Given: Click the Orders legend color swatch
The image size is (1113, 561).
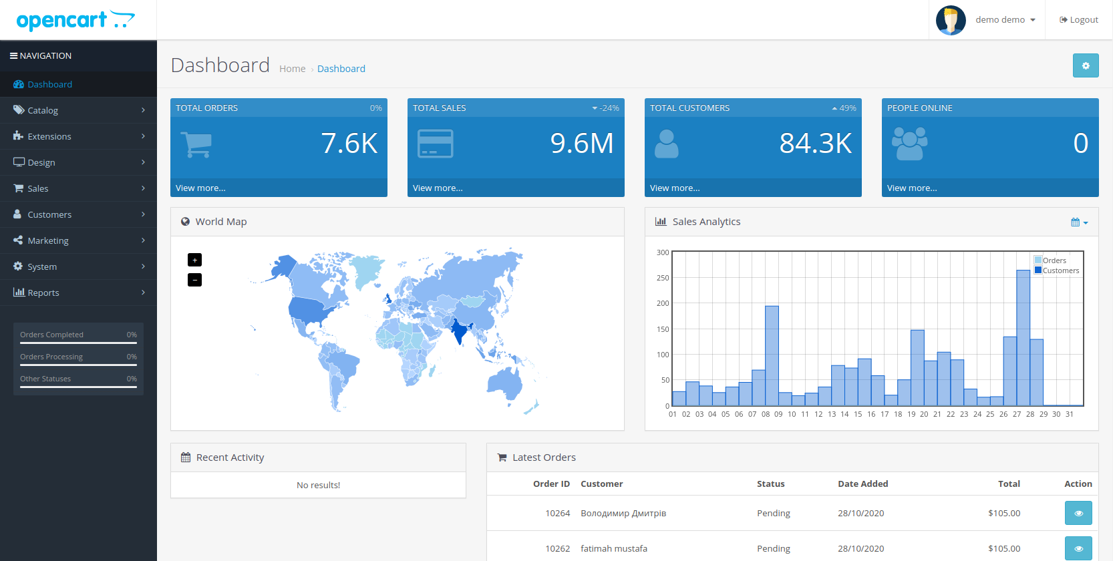Looking at the screenshot, I should pyautogui.click(x=1038, y=260).
